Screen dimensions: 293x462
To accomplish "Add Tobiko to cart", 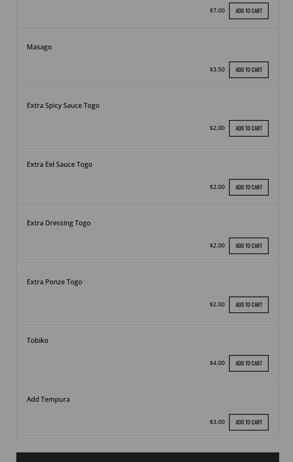I will pyautogui.click(x=249, y=363).
